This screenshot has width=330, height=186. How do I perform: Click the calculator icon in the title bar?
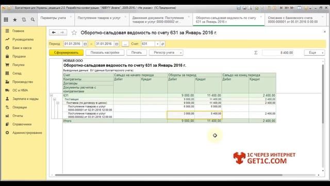tap(269, 8)
